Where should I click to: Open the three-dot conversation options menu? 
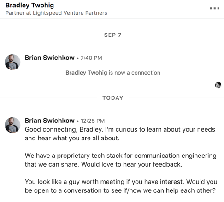215,8
